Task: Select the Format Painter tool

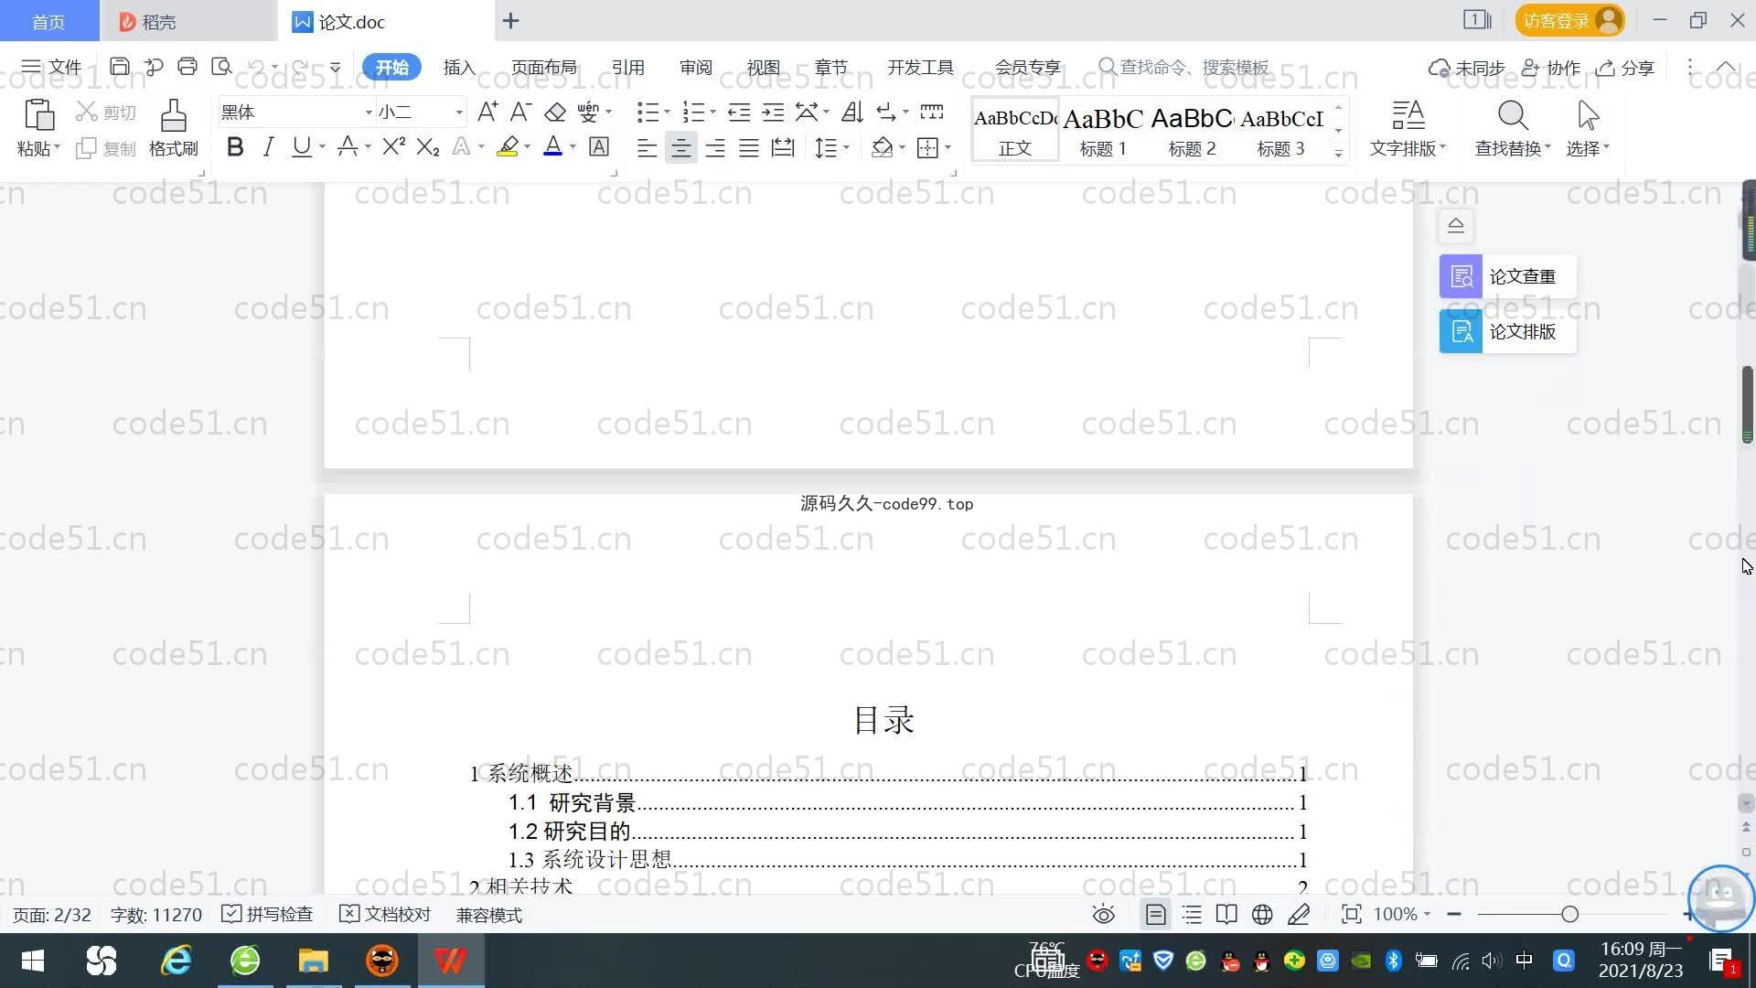Action: [x=174, y=128]
